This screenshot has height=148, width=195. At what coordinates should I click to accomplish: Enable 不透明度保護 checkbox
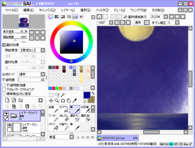pos(4,85)
